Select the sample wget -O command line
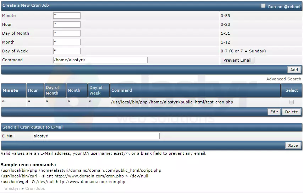The height and width of the screenshot is (193, 303). click(x=63, y=182)
